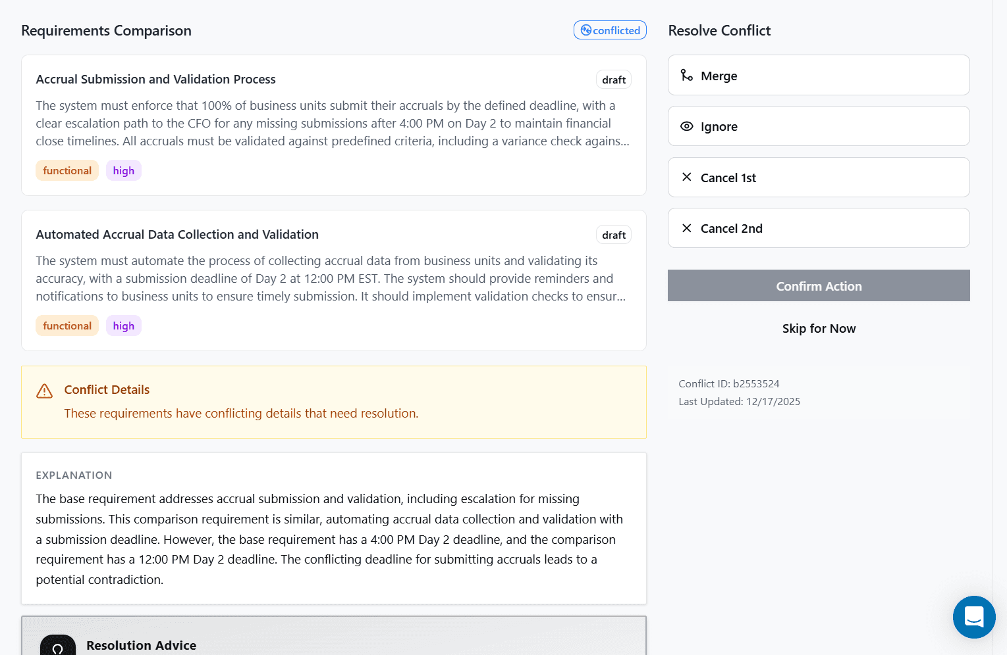This screenshot has height=655, width=1007.
Task: Click the conflicted status badge
Action: pyautogui.click(x=610, y=30)
